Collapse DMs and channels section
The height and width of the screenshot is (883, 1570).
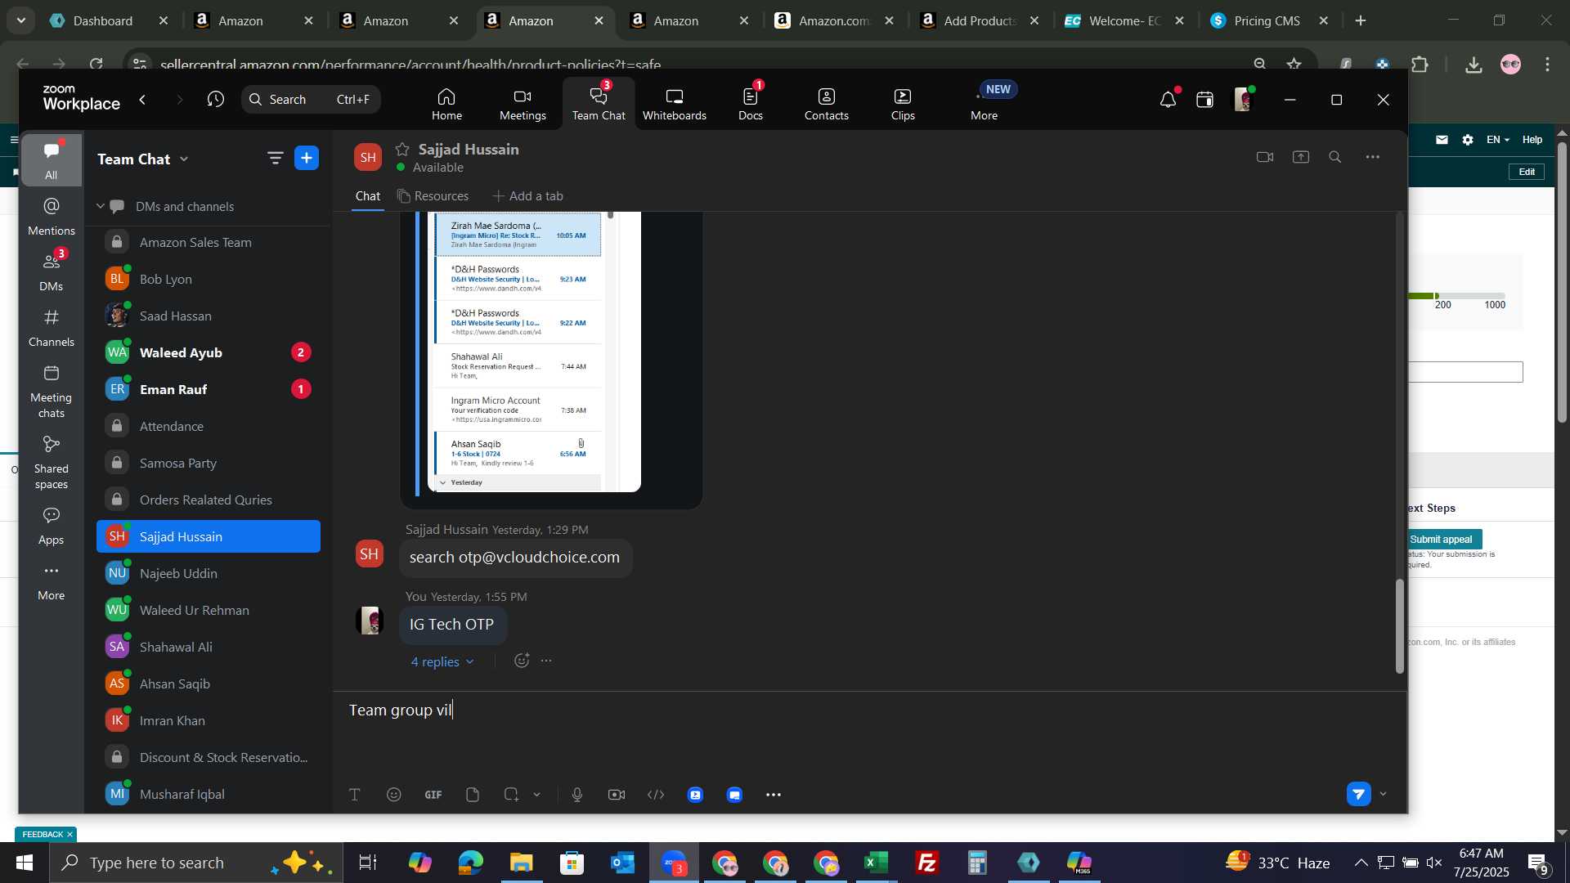[101, 206]
